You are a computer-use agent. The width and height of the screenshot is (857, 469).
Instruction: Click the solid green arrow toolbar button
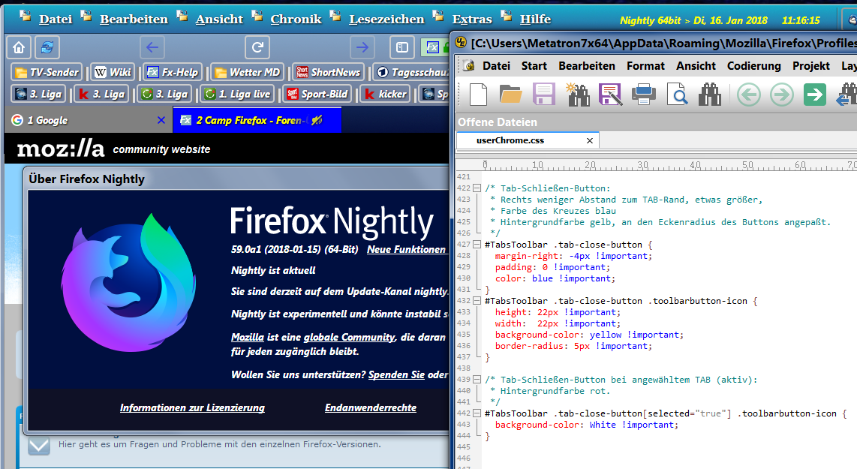[814, 95]
